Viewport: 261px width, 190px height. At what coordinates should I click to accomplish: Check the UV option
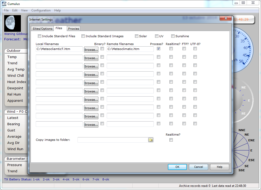click(157, 36)
